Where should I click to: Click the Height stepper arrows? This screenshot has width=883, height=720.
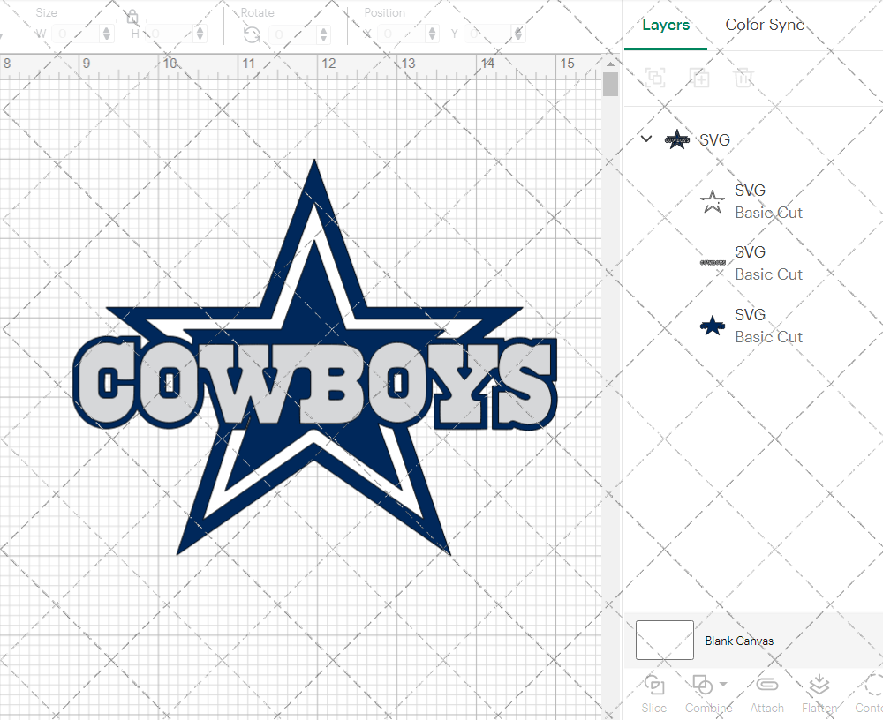pos(200,34)
